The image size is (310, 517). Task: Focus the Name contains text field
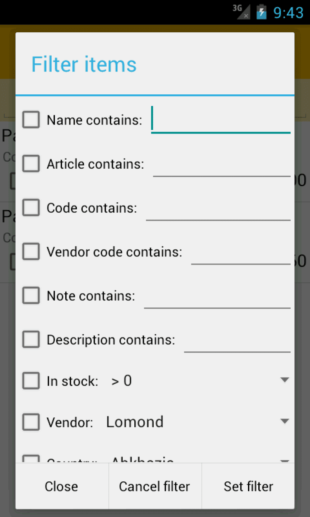pos(221,120)
